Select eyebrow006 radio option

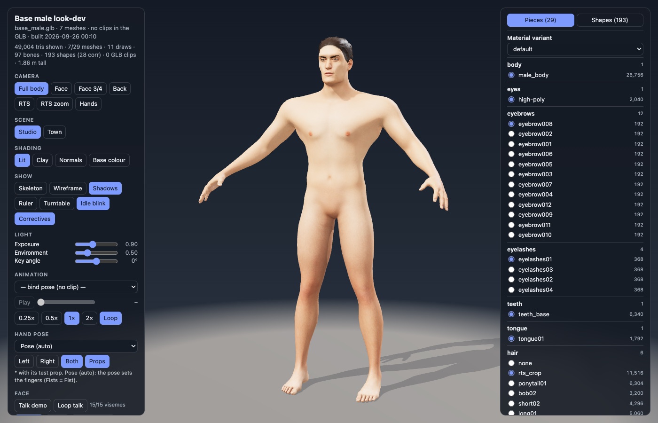(511, 154)
